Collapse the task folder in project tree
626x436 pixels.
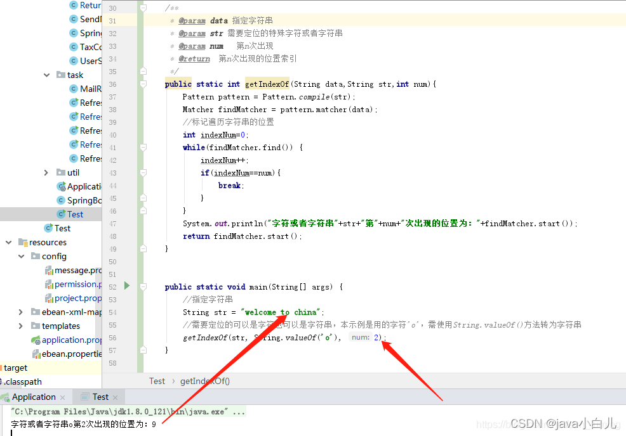47,75
